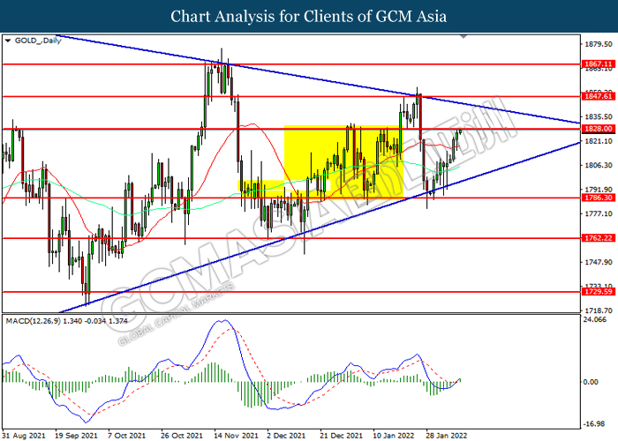Click the 14 Nov 2021 date label
The height and width of the screenshot is (441, 618).
(235, 436)
